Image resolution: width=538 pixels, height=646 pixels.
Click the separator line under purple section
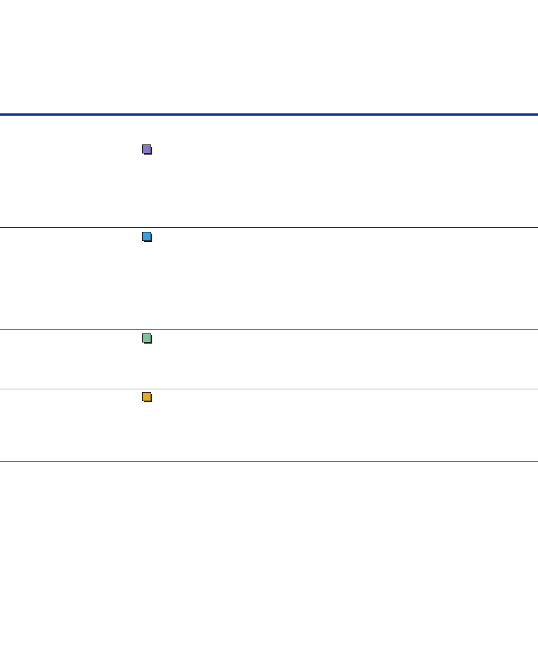[x=269, y=227]
